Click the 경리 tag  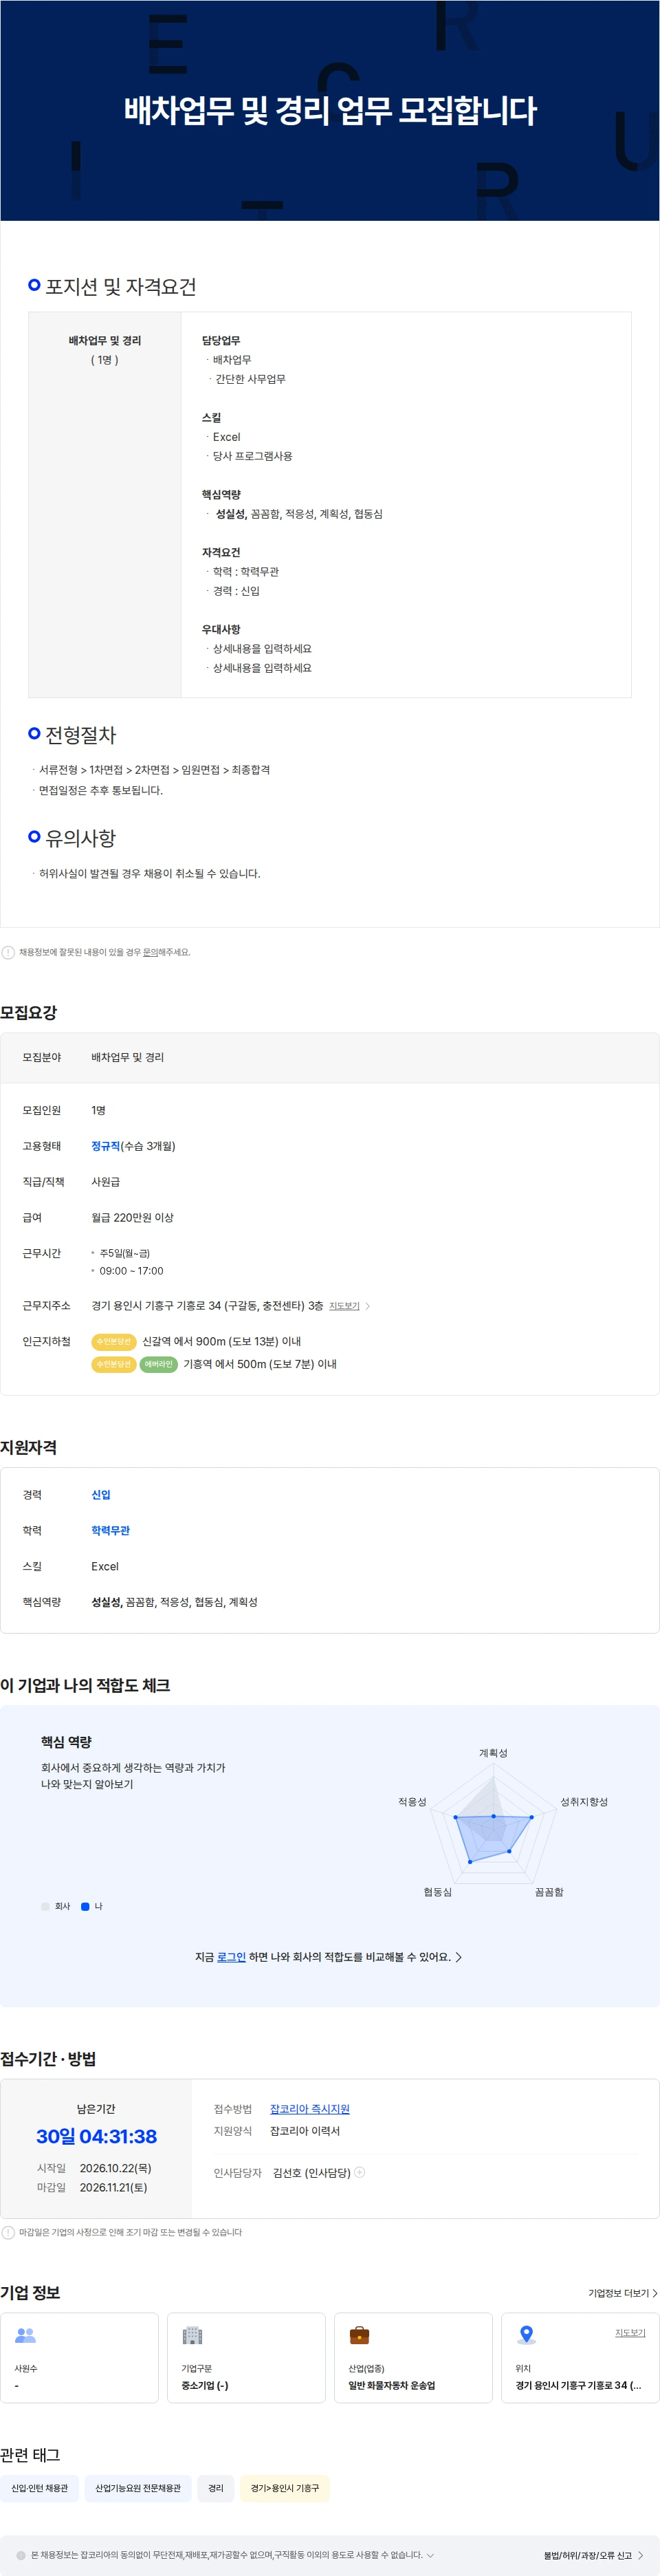216,2488
